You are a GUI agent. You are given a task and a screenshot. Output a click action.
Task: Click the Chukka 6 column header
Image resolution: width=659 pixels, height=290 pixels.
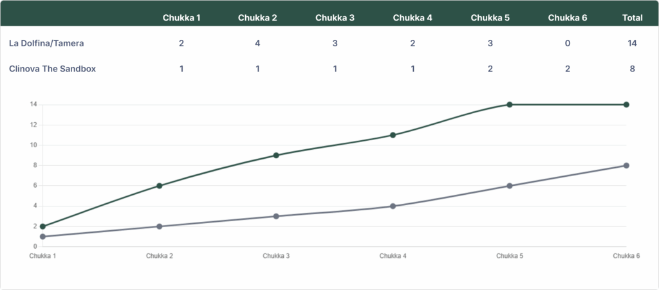coord(567,17)
